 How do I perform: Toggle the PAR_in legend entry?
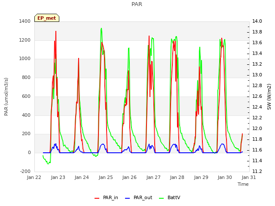tap(106, 197)
